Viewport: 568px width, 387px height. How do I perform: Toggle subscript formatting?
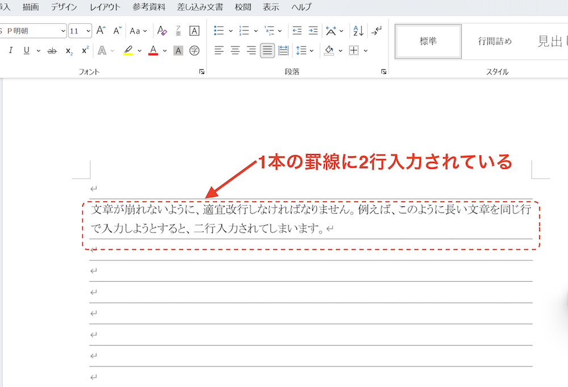pyautogui.click(x=69, y=51)
